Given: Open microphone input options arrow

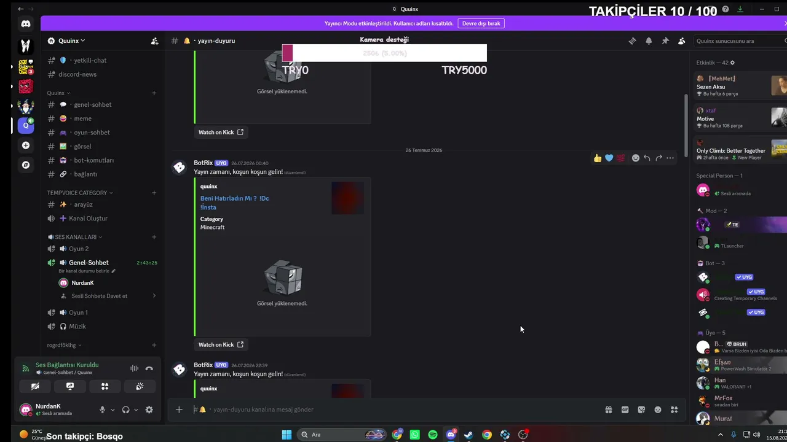Looking at the screenshot, I should point(112,410).
